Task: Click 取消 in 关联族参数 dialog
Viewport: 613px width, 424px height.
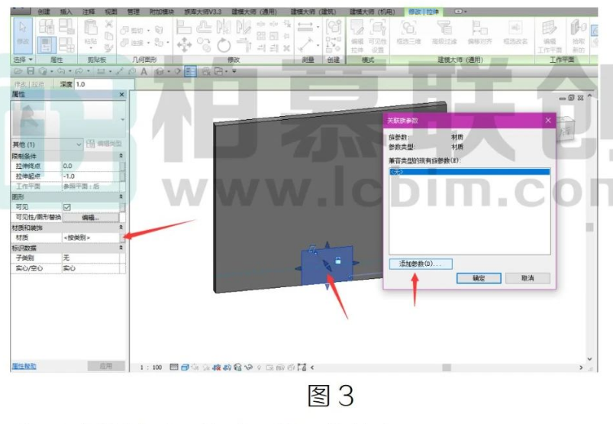Action: pyautogui.click(x=528, y=278)
